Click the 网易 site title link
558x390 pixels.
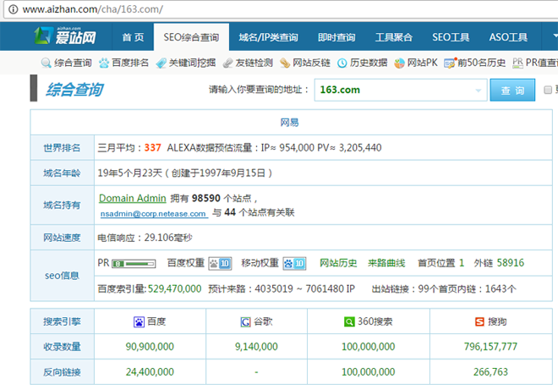[x=290, y=123]
